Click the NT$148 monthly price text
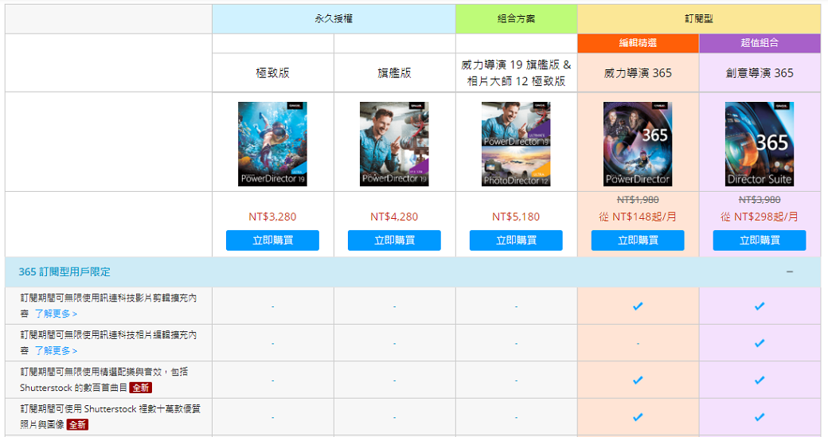This screenshot has height=437, width=828. click(638, 217)
